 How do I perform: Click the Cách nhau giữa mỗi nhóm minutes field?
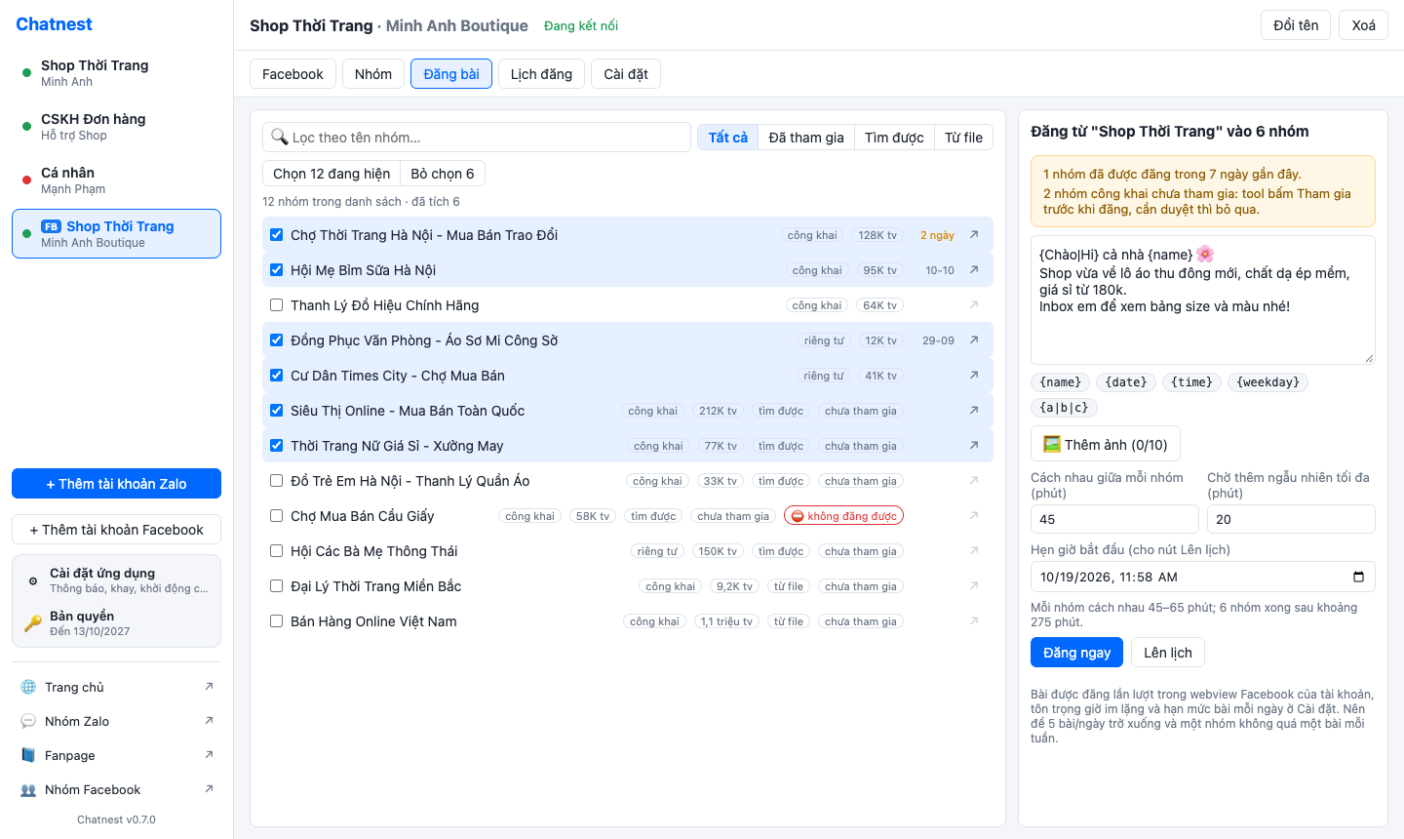[x=1114, y=519]
